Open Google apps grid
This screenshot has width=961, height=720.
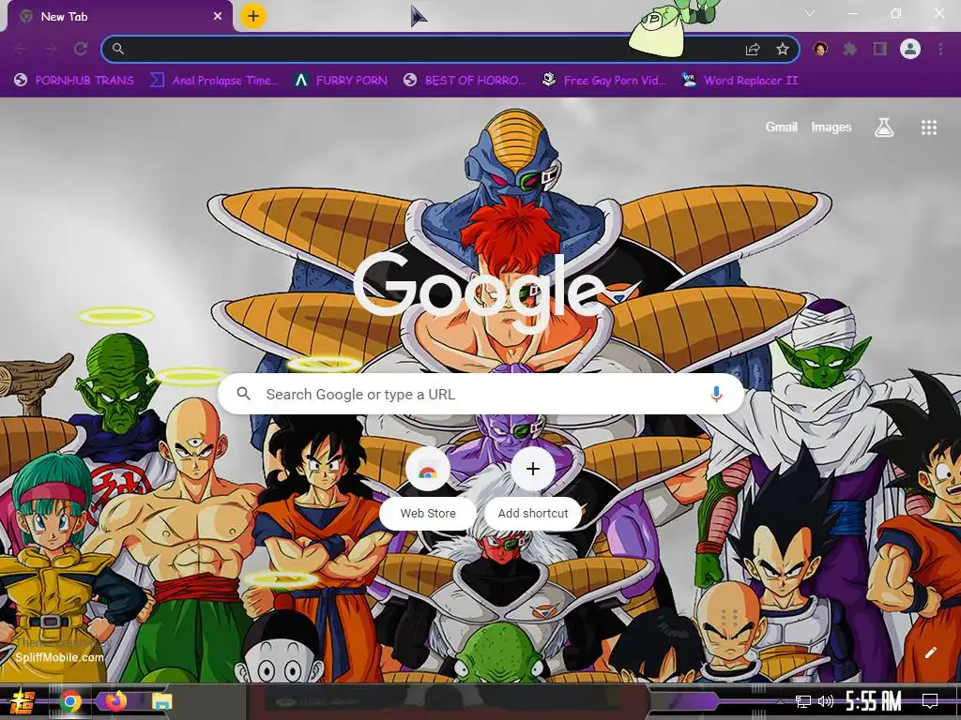tap(928, 127)
